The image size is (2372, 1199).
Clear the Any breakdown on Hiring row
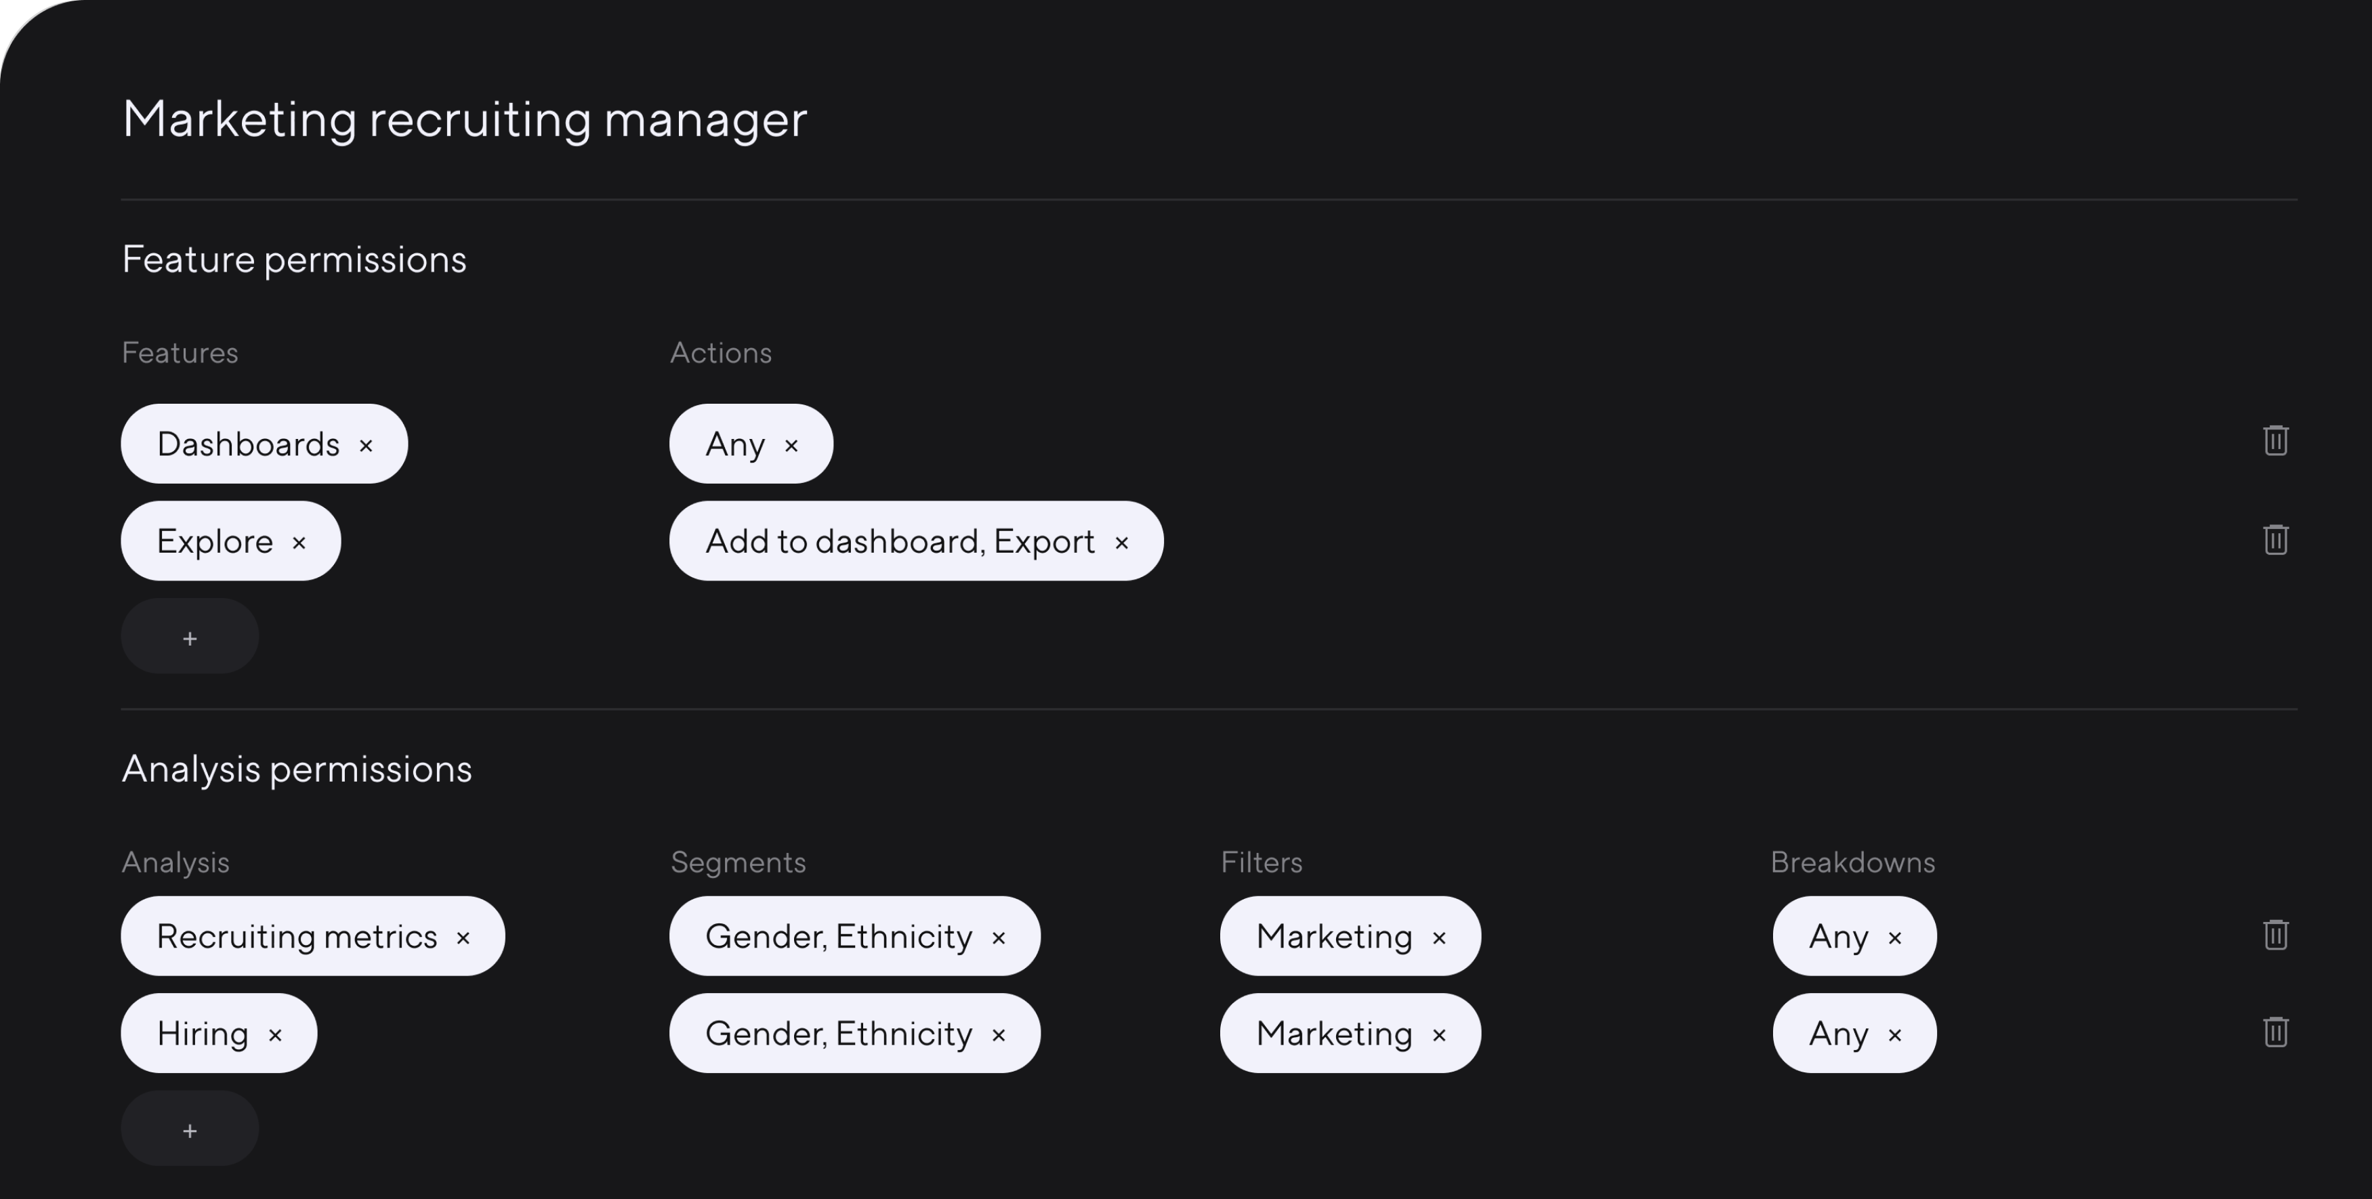(1894, 1035)
